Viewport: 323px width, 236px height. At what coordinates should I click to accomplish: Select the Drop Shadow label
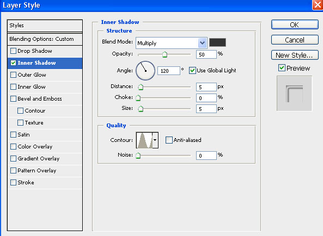(35, 51)
